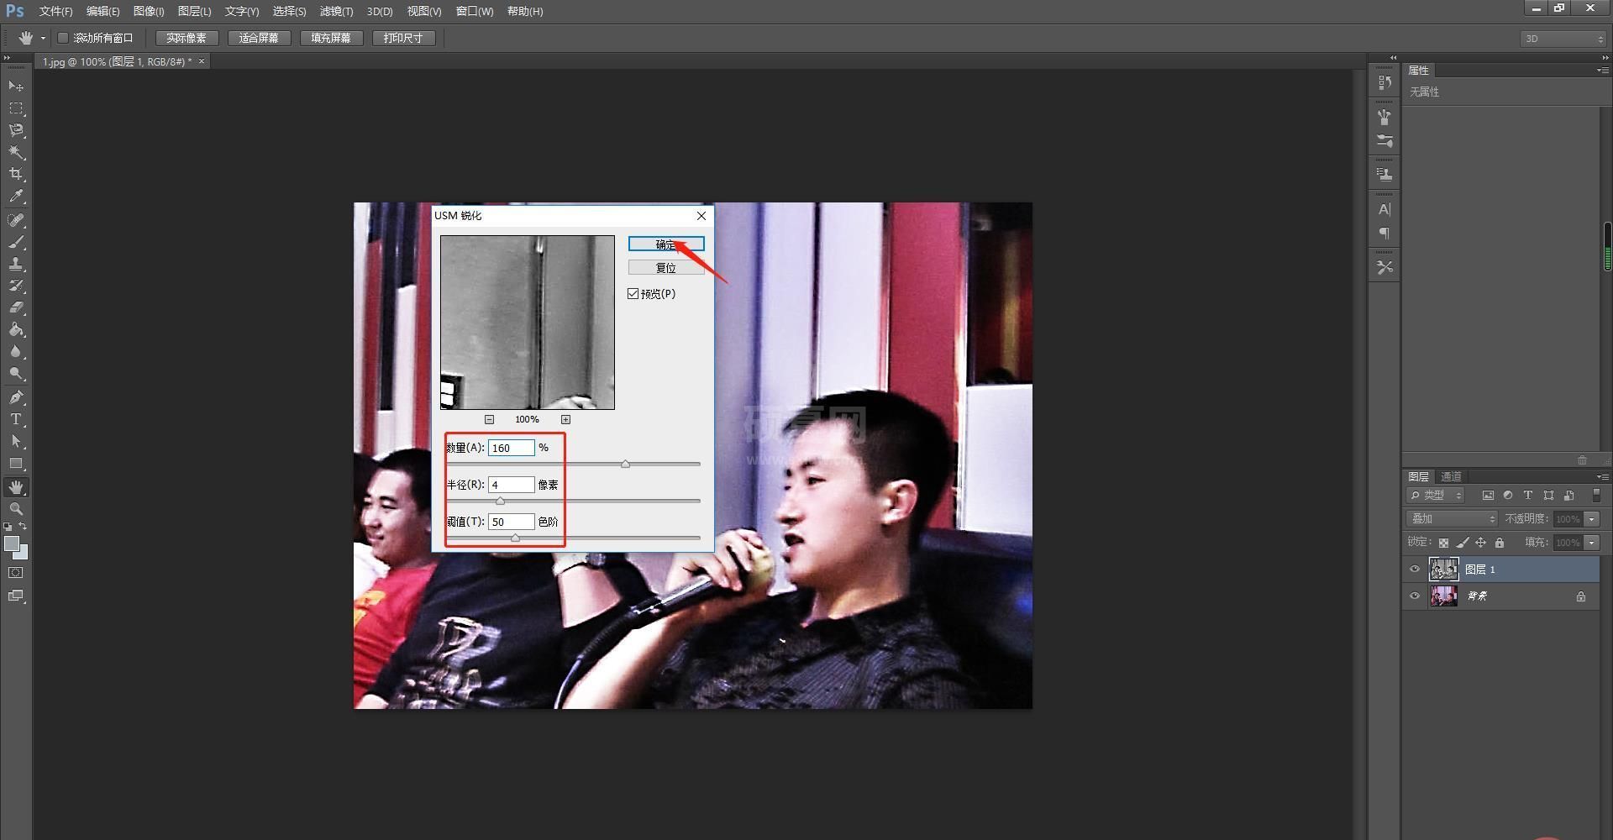The image size is (1613, 840).
Task: Toggle the 滚动所有窗口 checkbox
Action: tap(62, 38)
